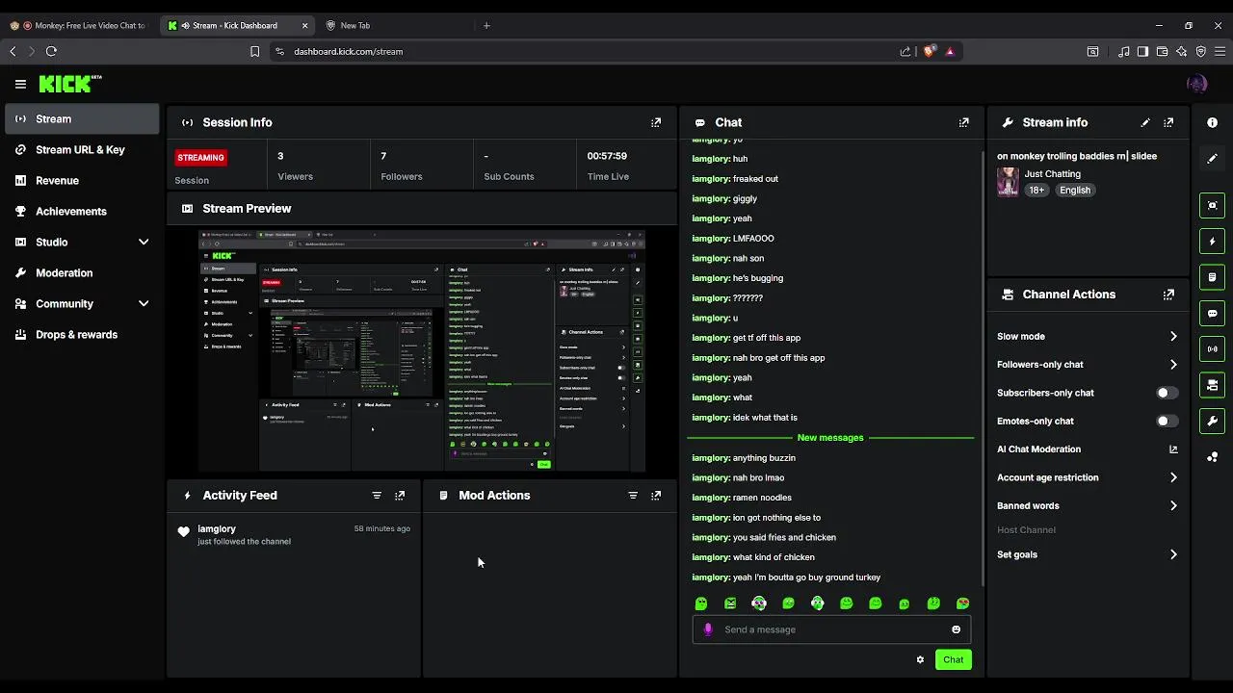Click the address bar URL dashboard.kick.com/stream
The height and width of the screenshot is (693, 1233).
348,51
